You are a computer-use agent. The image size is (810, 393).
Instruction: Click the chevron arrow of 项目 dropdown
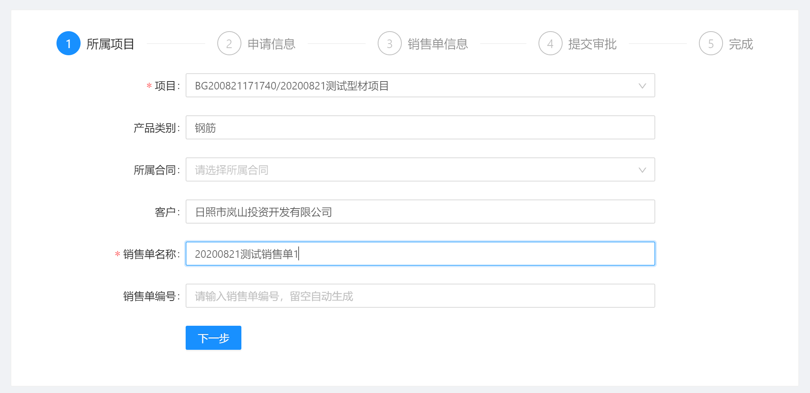tap(642, 86)
